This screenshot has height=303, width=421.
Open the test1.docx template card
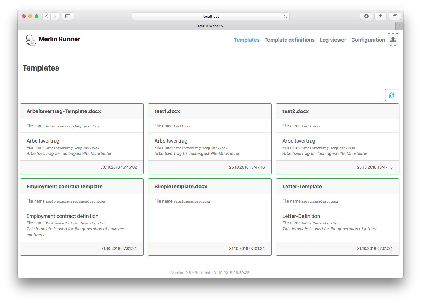pyautogui.click(x=209, y=139)
